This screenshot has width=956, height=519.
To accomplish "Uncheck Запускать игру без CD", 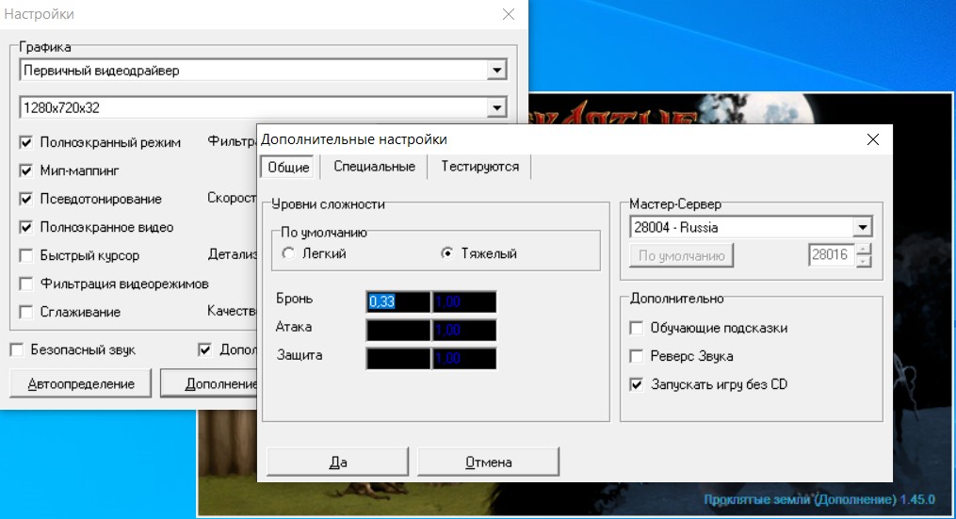I will tap(636, 384).
